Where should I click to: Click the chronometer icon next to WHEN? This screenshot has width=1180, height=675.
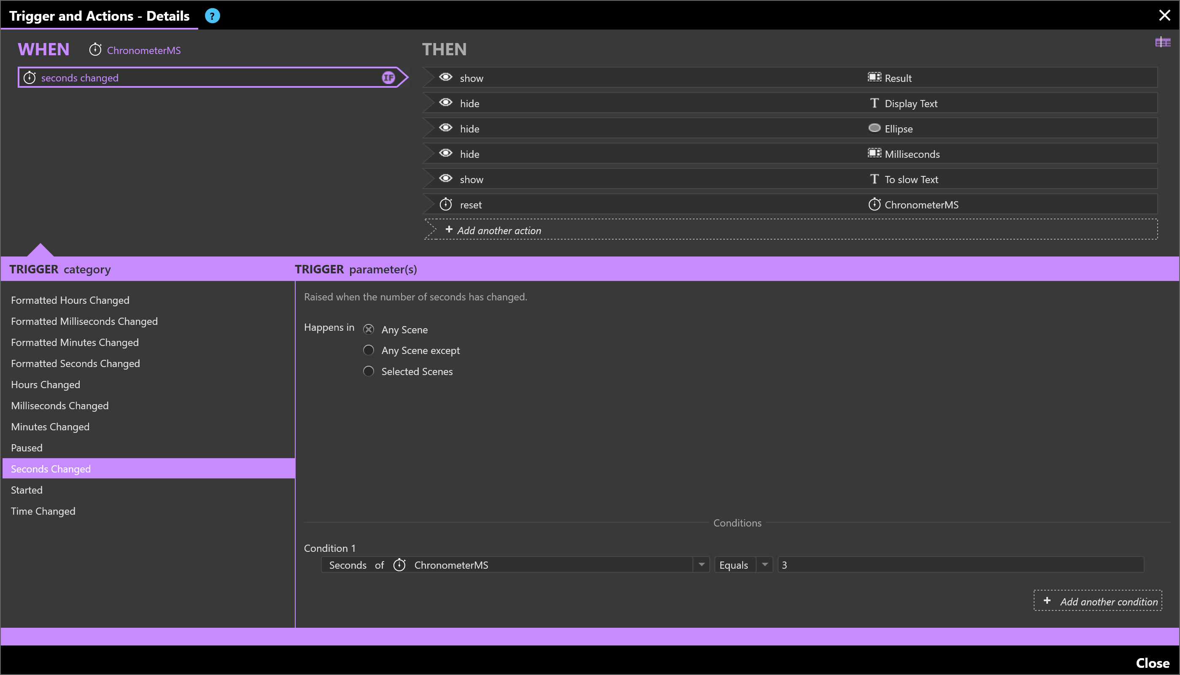[x=95, y=50]
